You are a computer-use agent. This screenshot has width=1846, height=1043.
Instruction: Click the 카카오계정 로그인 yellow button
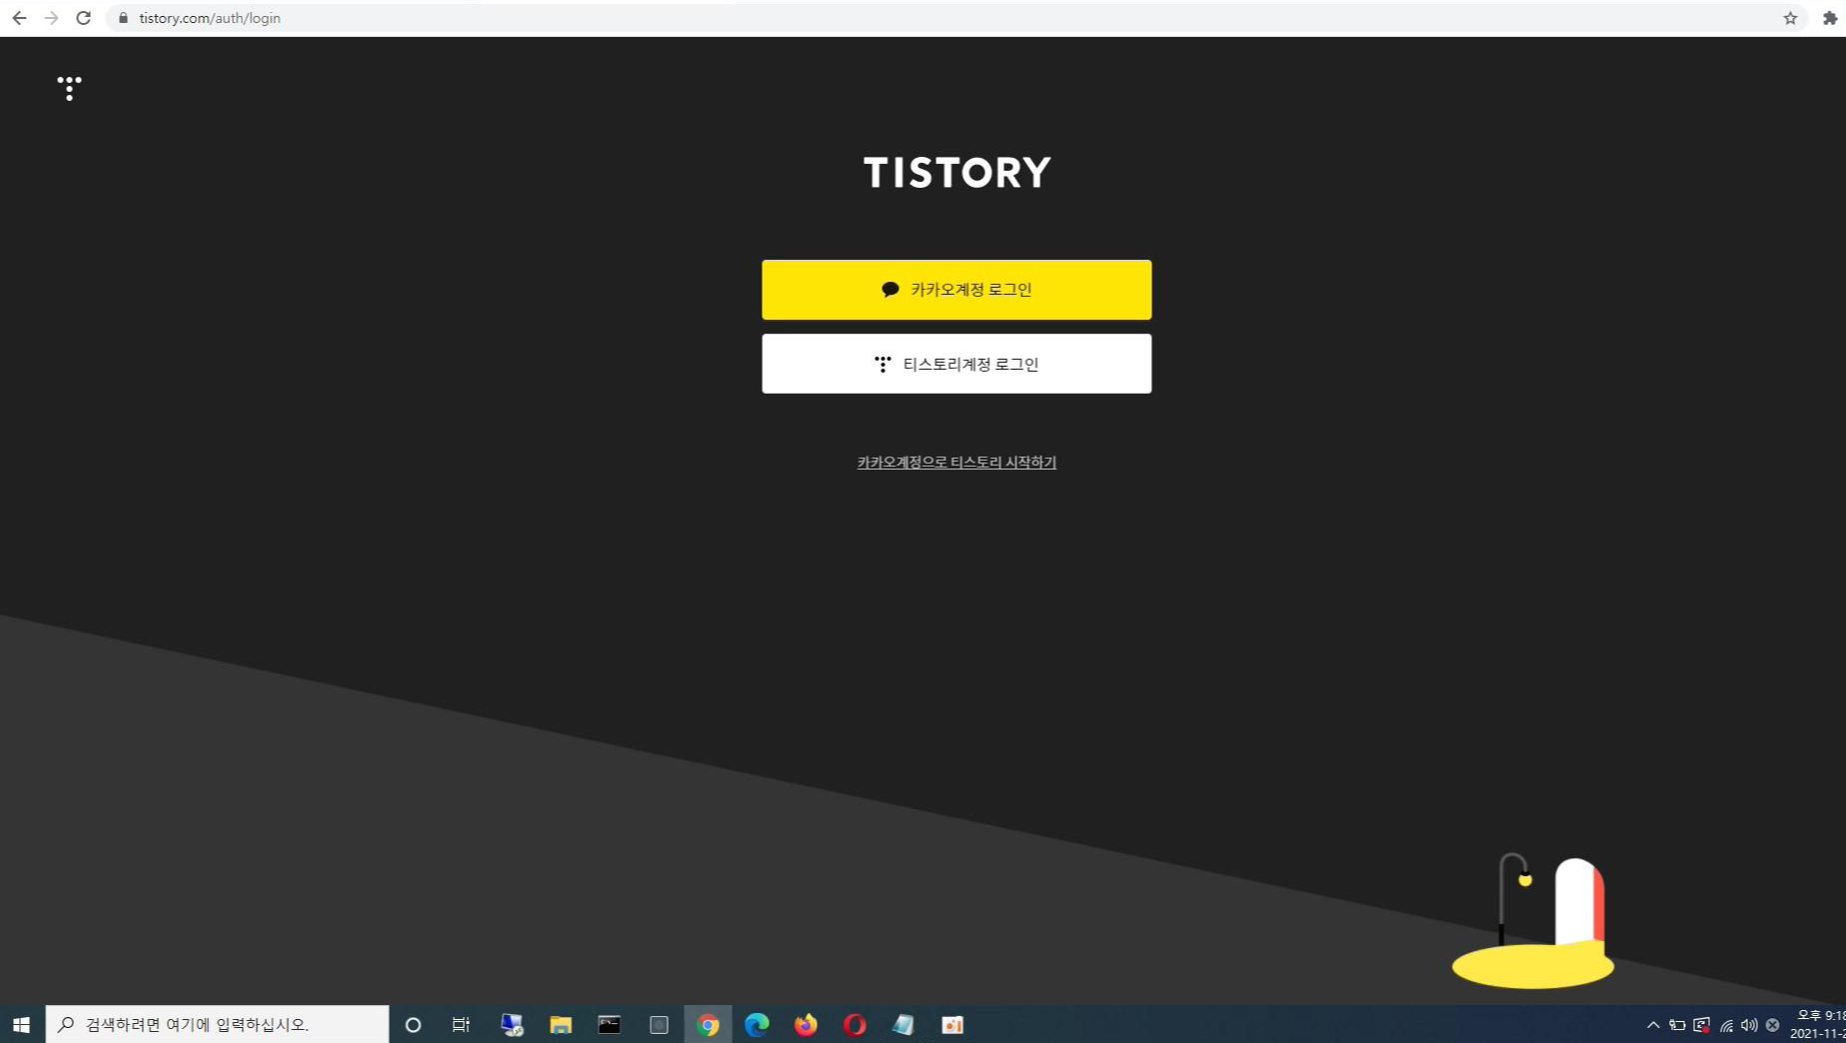(956, 290)
